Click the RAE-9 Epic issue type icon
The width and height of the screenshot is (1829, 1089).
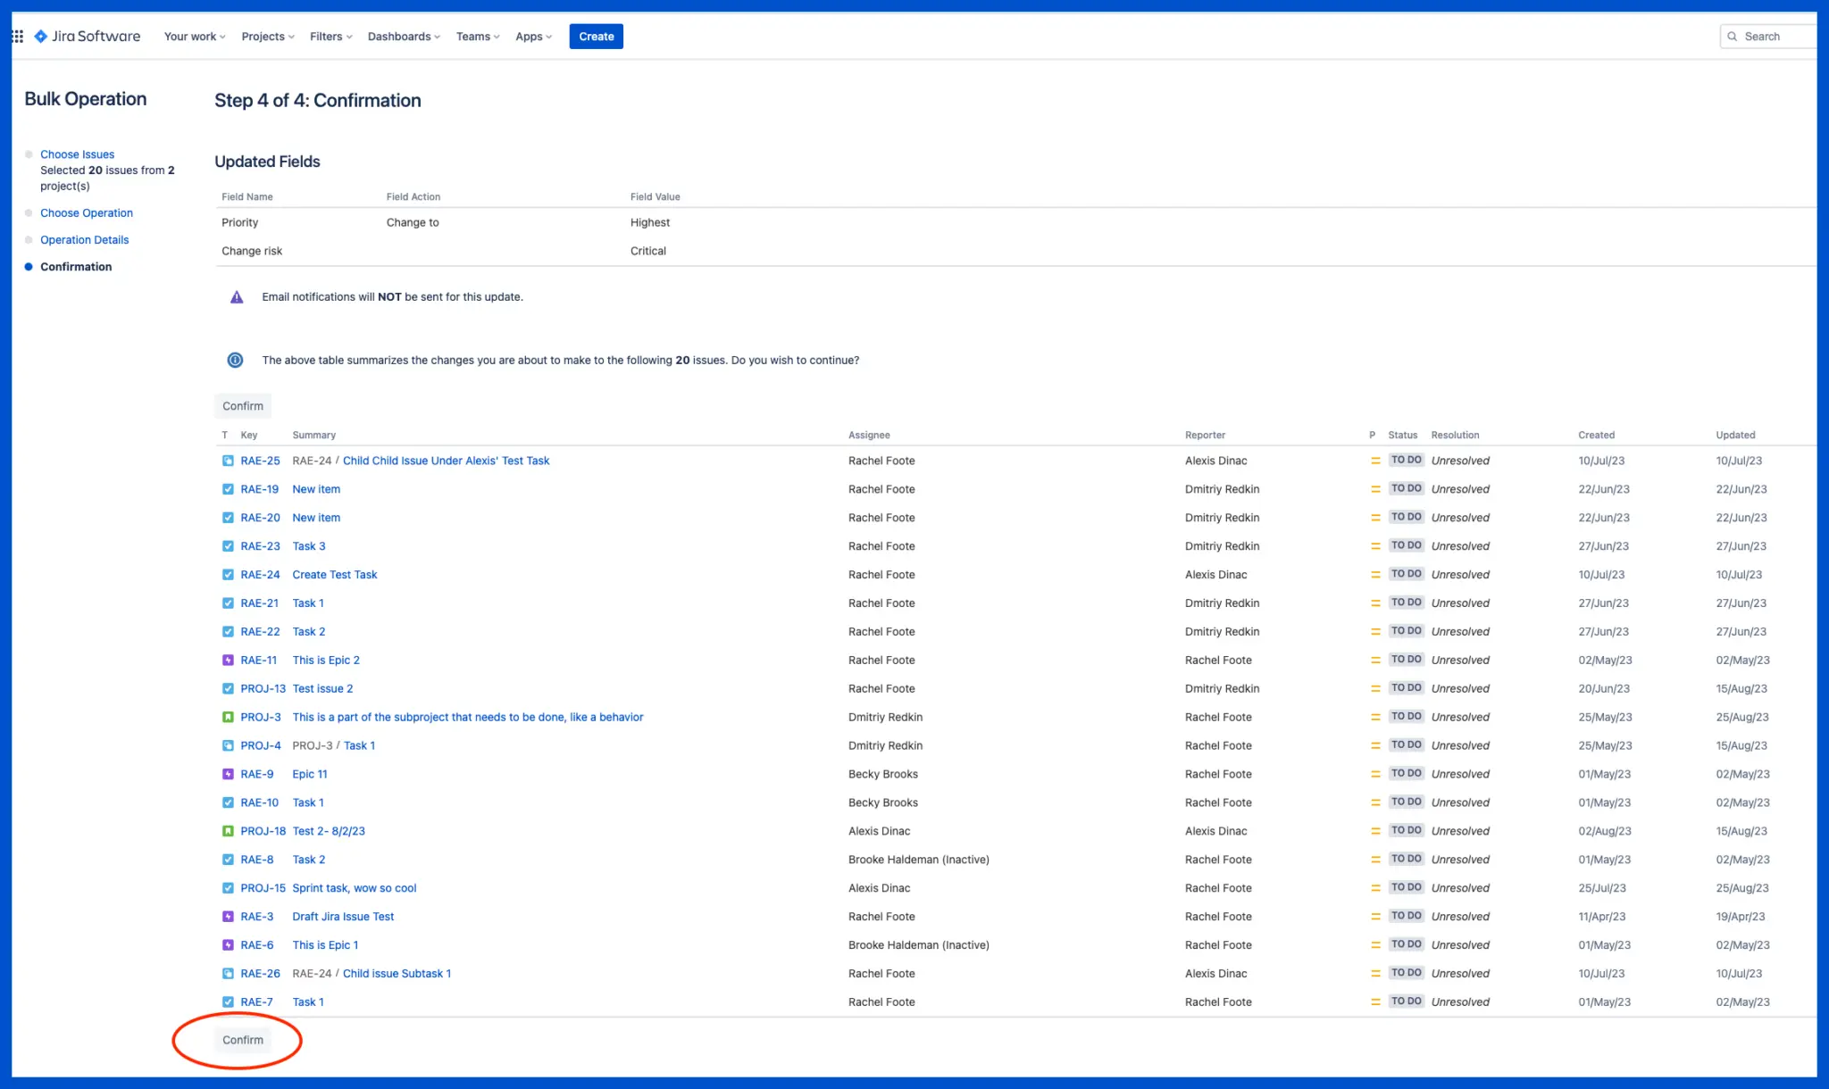tap(227, 774)
